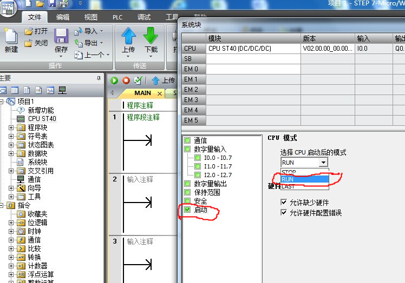This screenshot has height=283, width=405.
Task: Close the MAIN tab with X
Action: (x=160, y=93)
